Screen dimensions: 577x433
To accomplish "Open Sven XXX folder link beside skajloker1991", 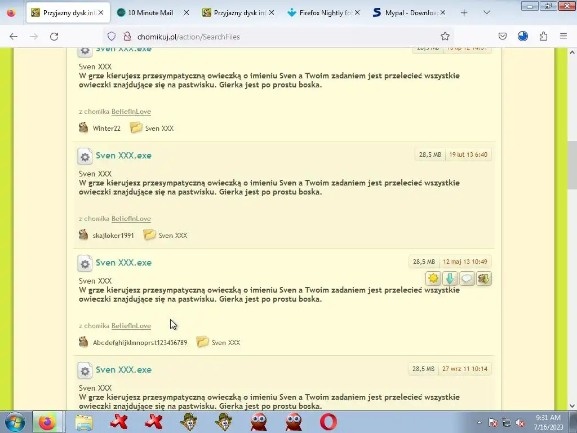I will (x=173, y=235).
